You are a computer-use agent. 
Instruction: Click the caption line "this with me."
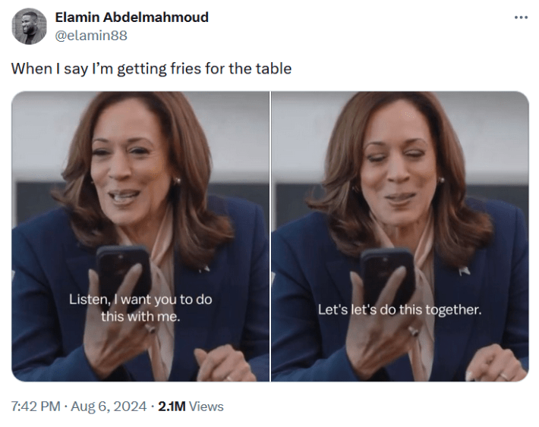pyautogui.click(x=140, y=316)
